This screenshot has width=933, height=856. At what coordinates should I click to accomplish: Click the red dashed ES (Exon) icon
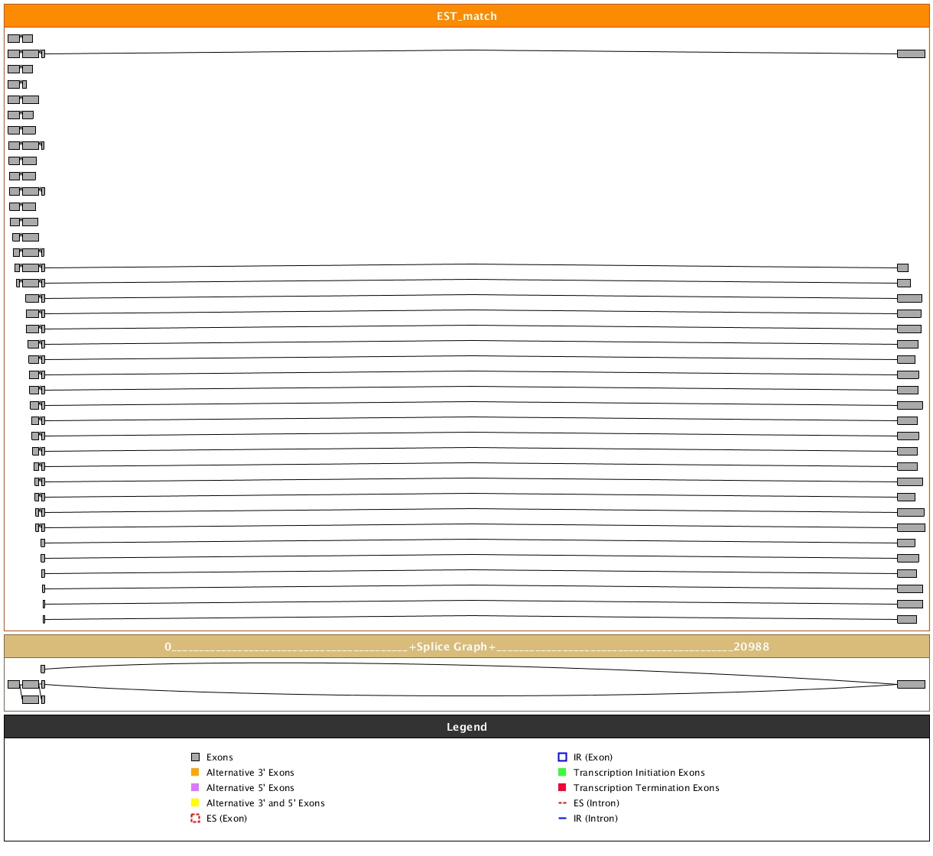195,819
